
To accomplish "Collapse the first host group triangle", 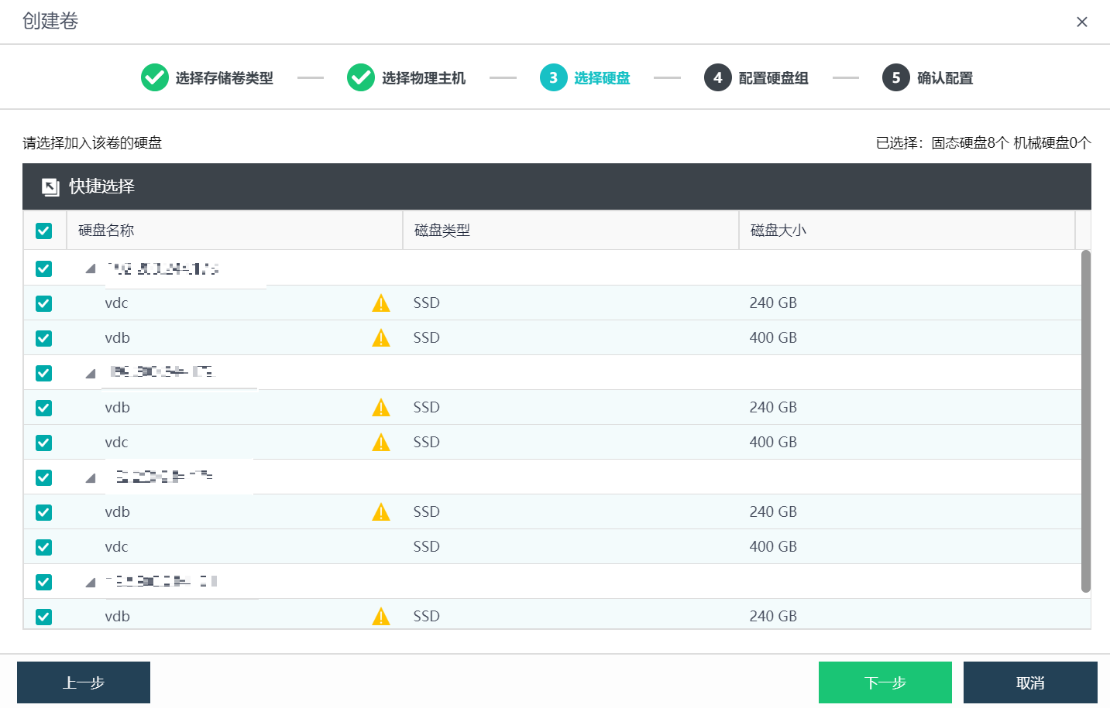I will pyautogui.click(x=91, y=268).
